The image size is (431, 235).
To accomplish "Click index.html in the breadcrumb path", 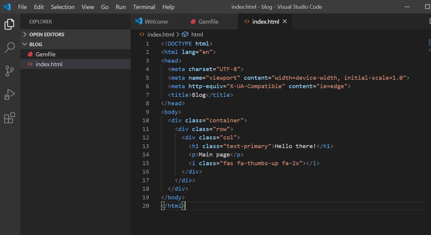I will point(161,34).
